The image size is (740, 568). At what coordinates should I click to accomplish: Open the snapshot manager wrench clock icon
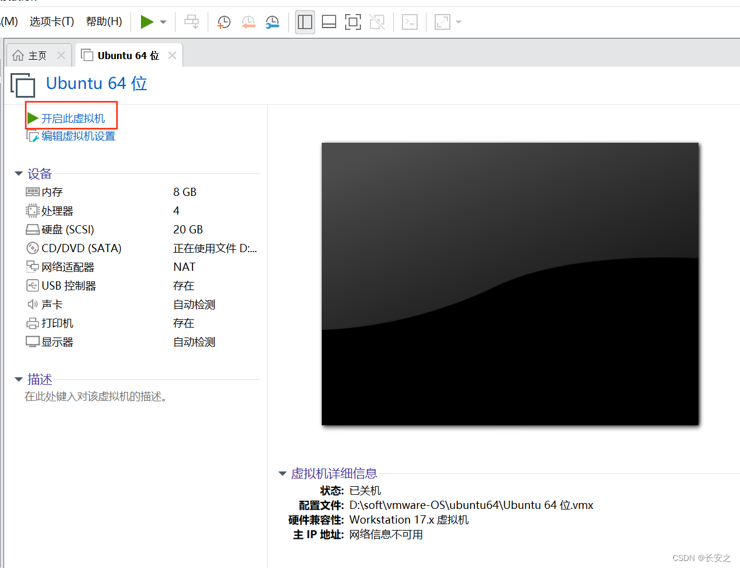pyautogui.click(x=273, y=22)
